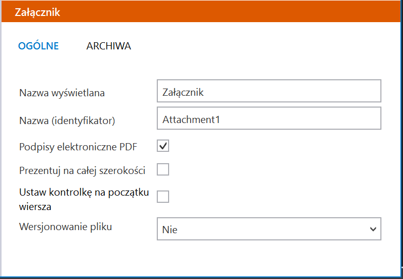403x279 pixels.
Task: Click the Załącznik title in the orange header
Action: [38, 12]
